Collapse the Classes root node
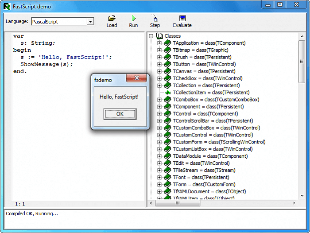 [151, 36]
